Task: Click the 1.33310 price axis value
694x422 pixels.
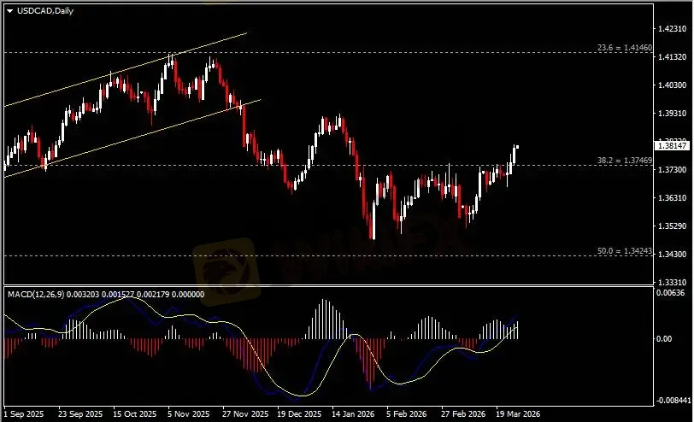Action: tap(672, 282)
